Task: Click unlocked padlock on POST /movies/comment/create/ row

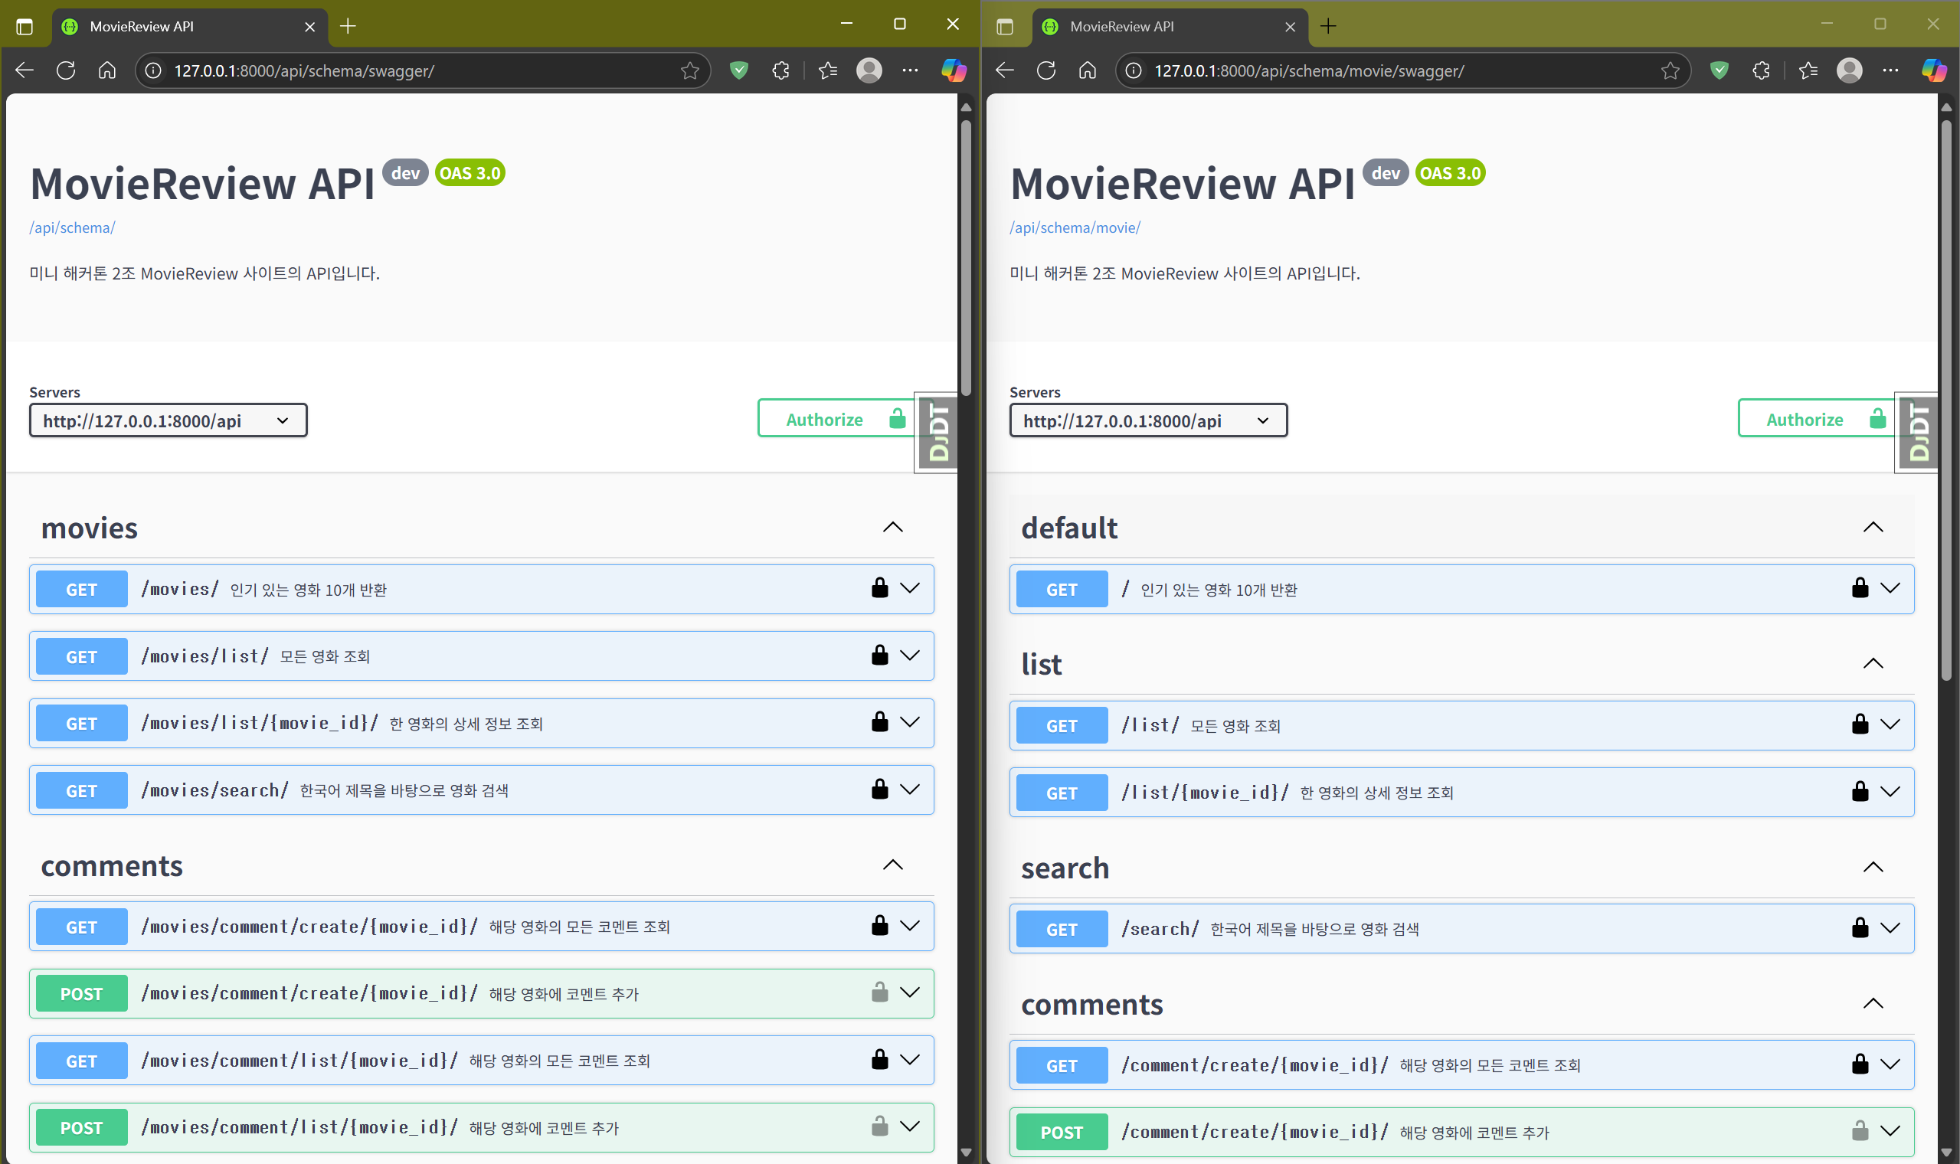Action: click(x=879, y=992)
